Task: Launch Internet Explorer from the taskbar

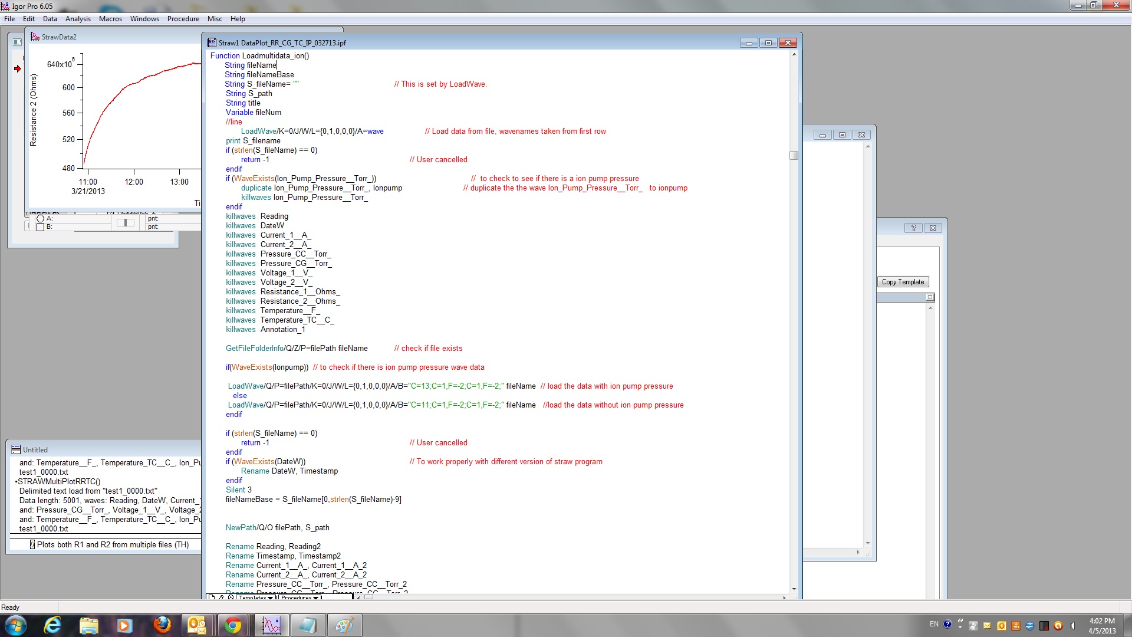Action: pos(52,625)
